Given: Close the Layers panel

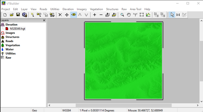Looking at the screenshot, I should pyautogui.click(x=44, y=20).
